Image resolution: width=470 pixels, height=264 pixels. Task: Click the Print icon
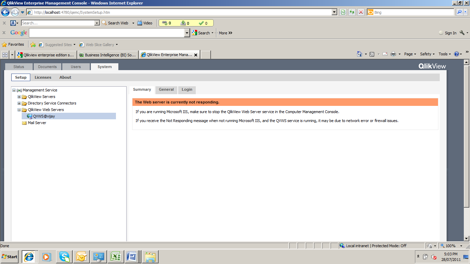click(393, 54)
